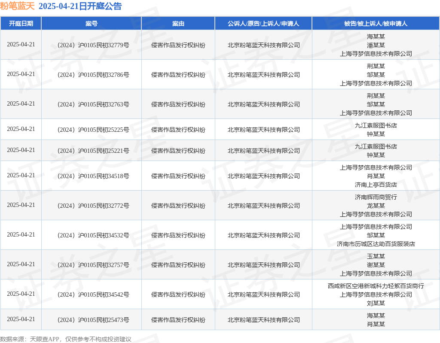The image size is (440, 343).
Task: Click case number 沪0105民初25473号
Action: [x=93, y=320]
